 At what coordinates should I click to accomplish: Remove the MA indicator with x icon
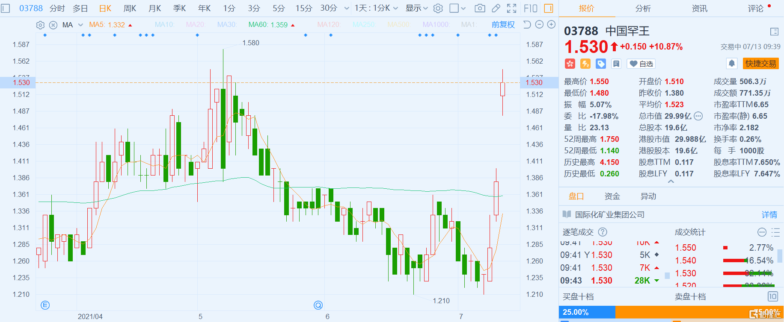53,25
